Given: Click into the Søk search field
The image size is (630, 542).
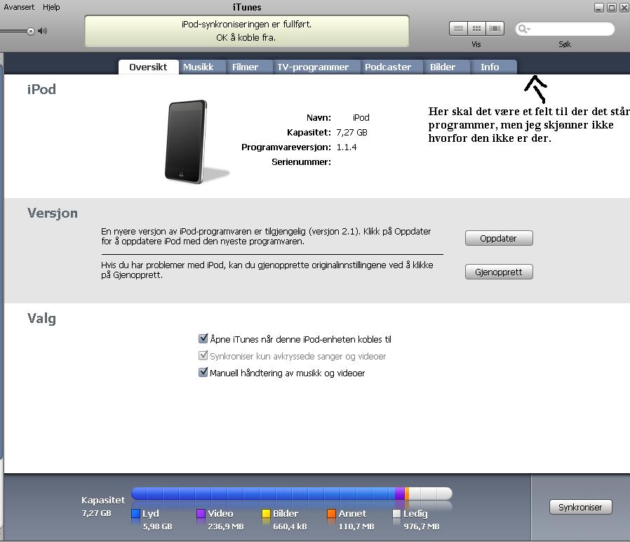Looking at the screenshot, I should point(565,29).
